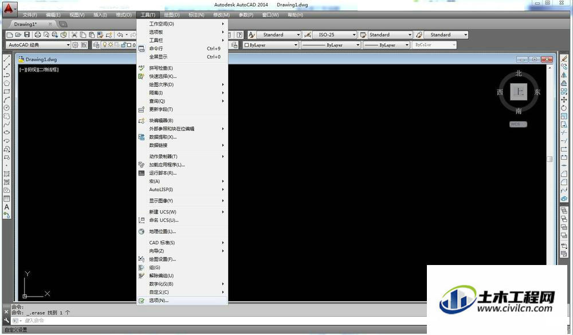The image size is (573, 335).
Task: Toggle the layer on/off lightbulb icon
Action: pyautogui.click(x=105, y=45)
